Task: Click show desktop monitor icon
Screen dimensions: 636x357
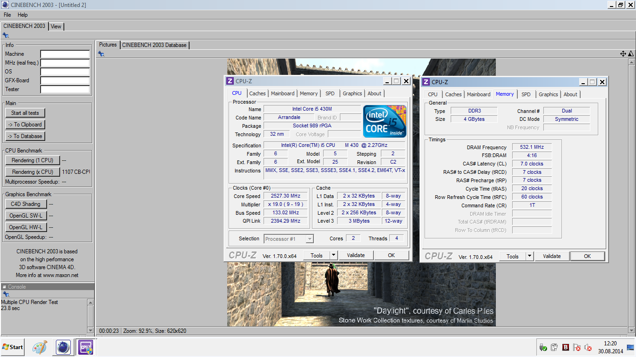Action: pyautogui.click(x=630, y=347)
